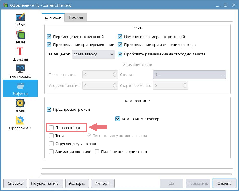Expand the Размещение dropdown set to слева вверху
The image size is (239, 191).
pyautogui.click(x=93, y=54)
